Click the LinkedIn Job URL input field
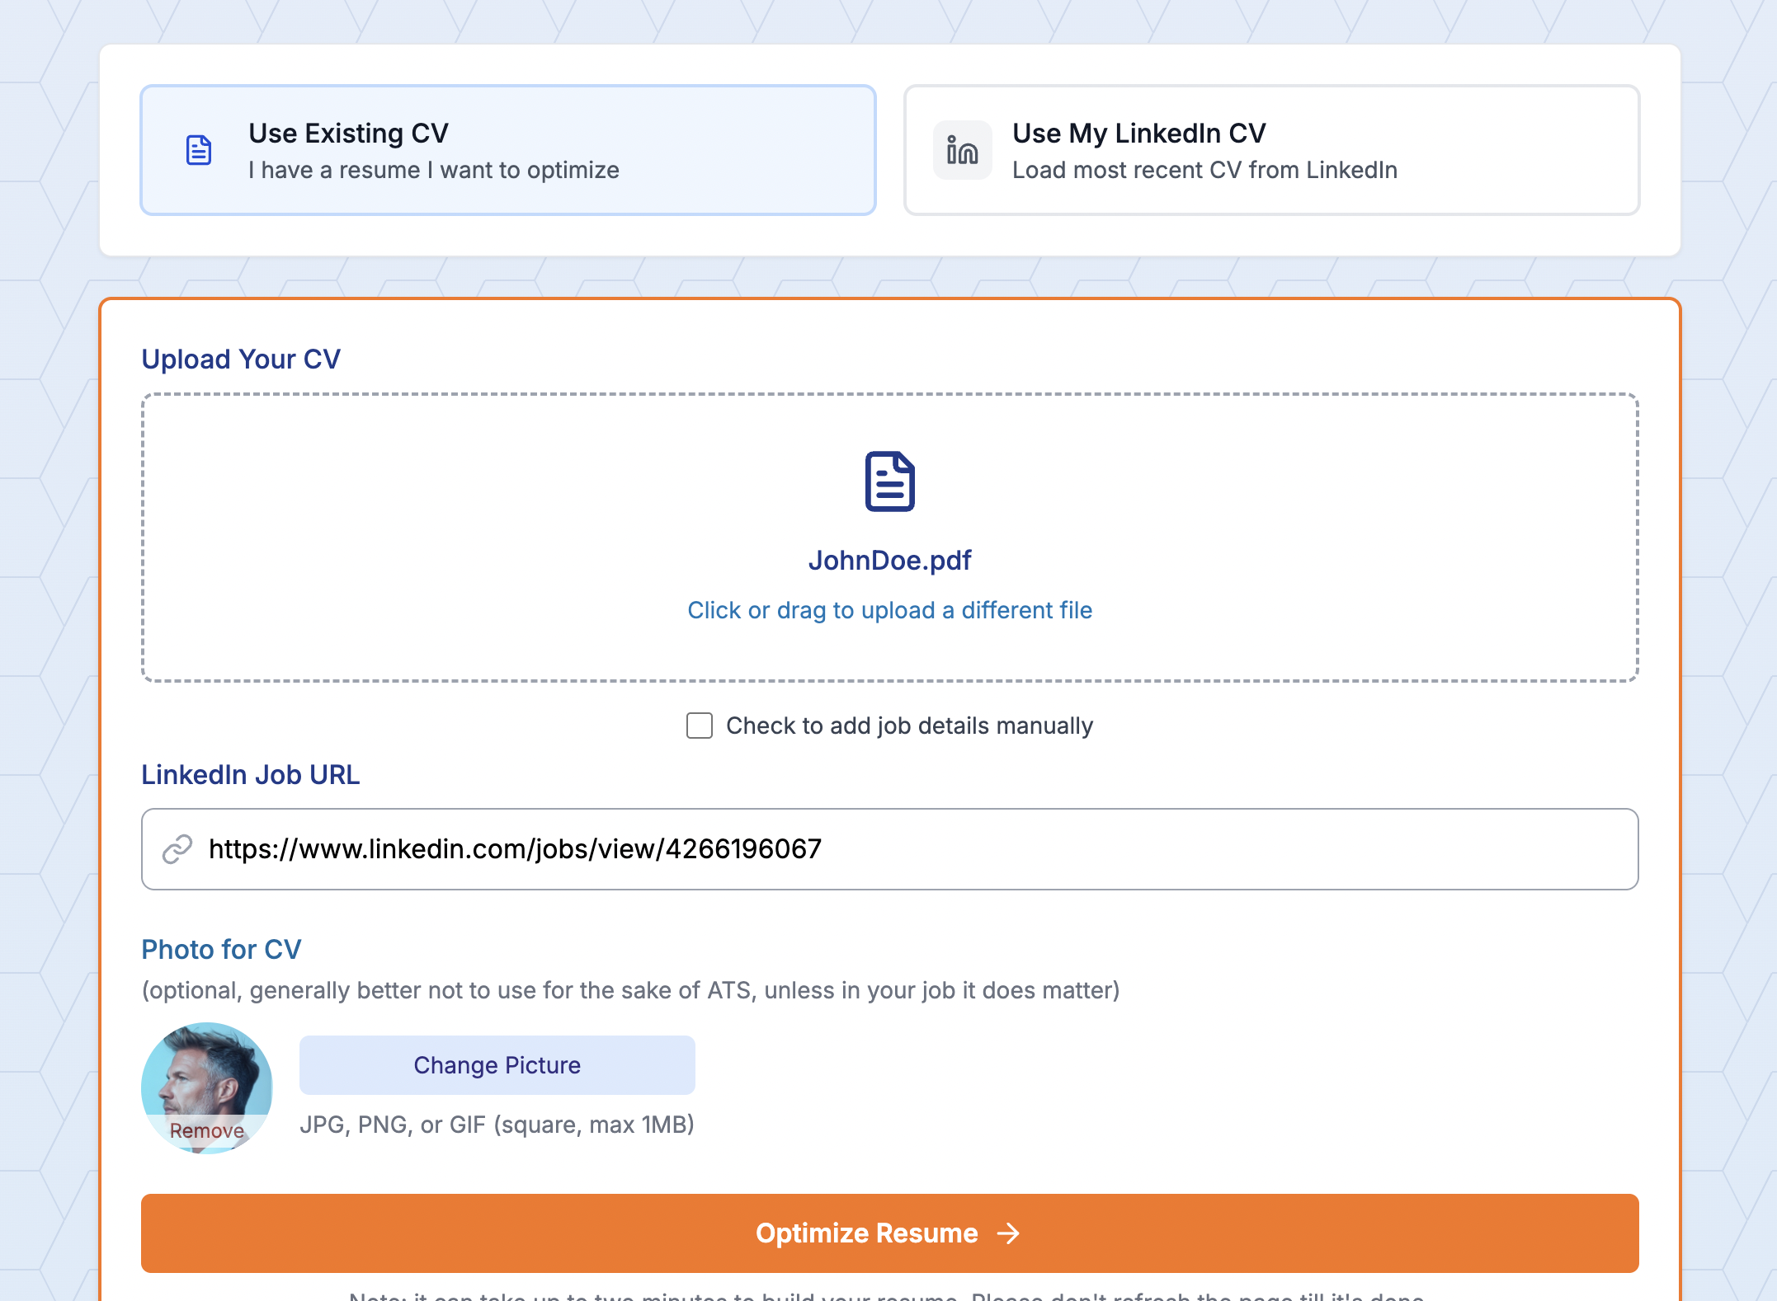Screen dimensions: 1777x1301 (x=889, y=849)
